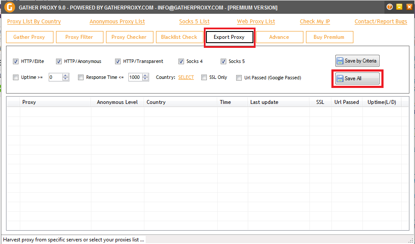This screenshot has height=244, width=415.
Task: Open the help question mark icon
Action: pos(390,7)
